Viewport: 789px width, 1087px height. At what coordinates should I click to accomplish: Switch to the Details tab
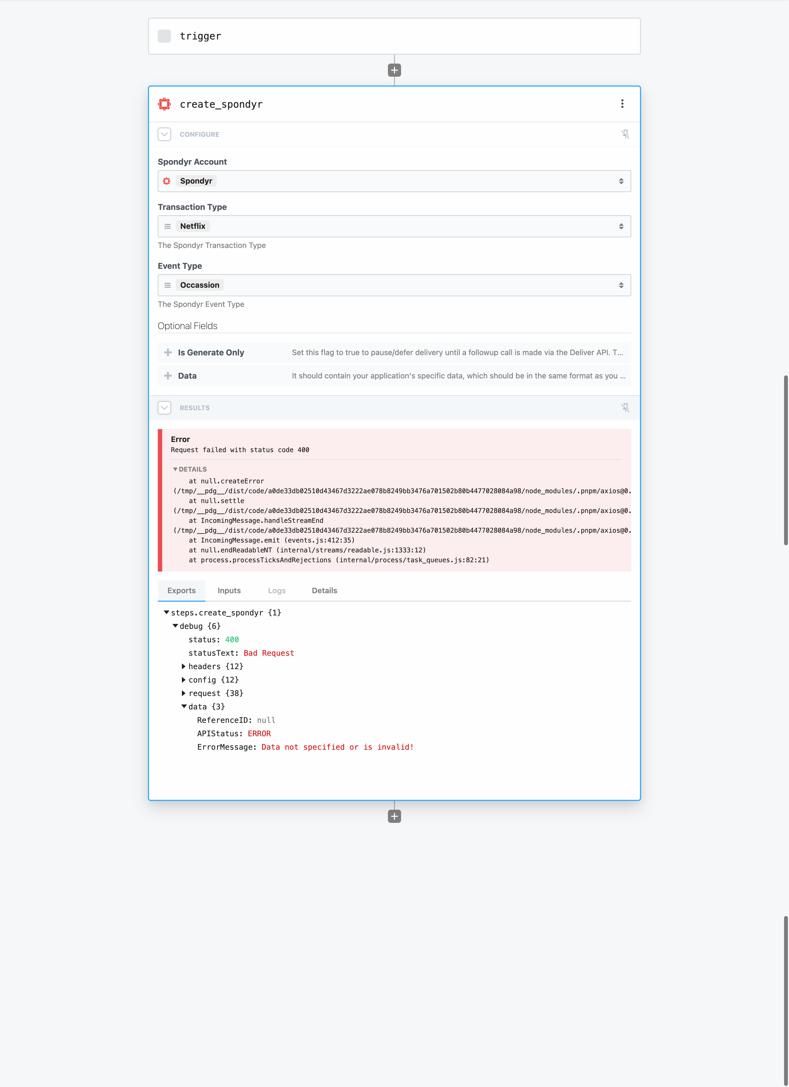pyautogui.click(x=324, y=590)
